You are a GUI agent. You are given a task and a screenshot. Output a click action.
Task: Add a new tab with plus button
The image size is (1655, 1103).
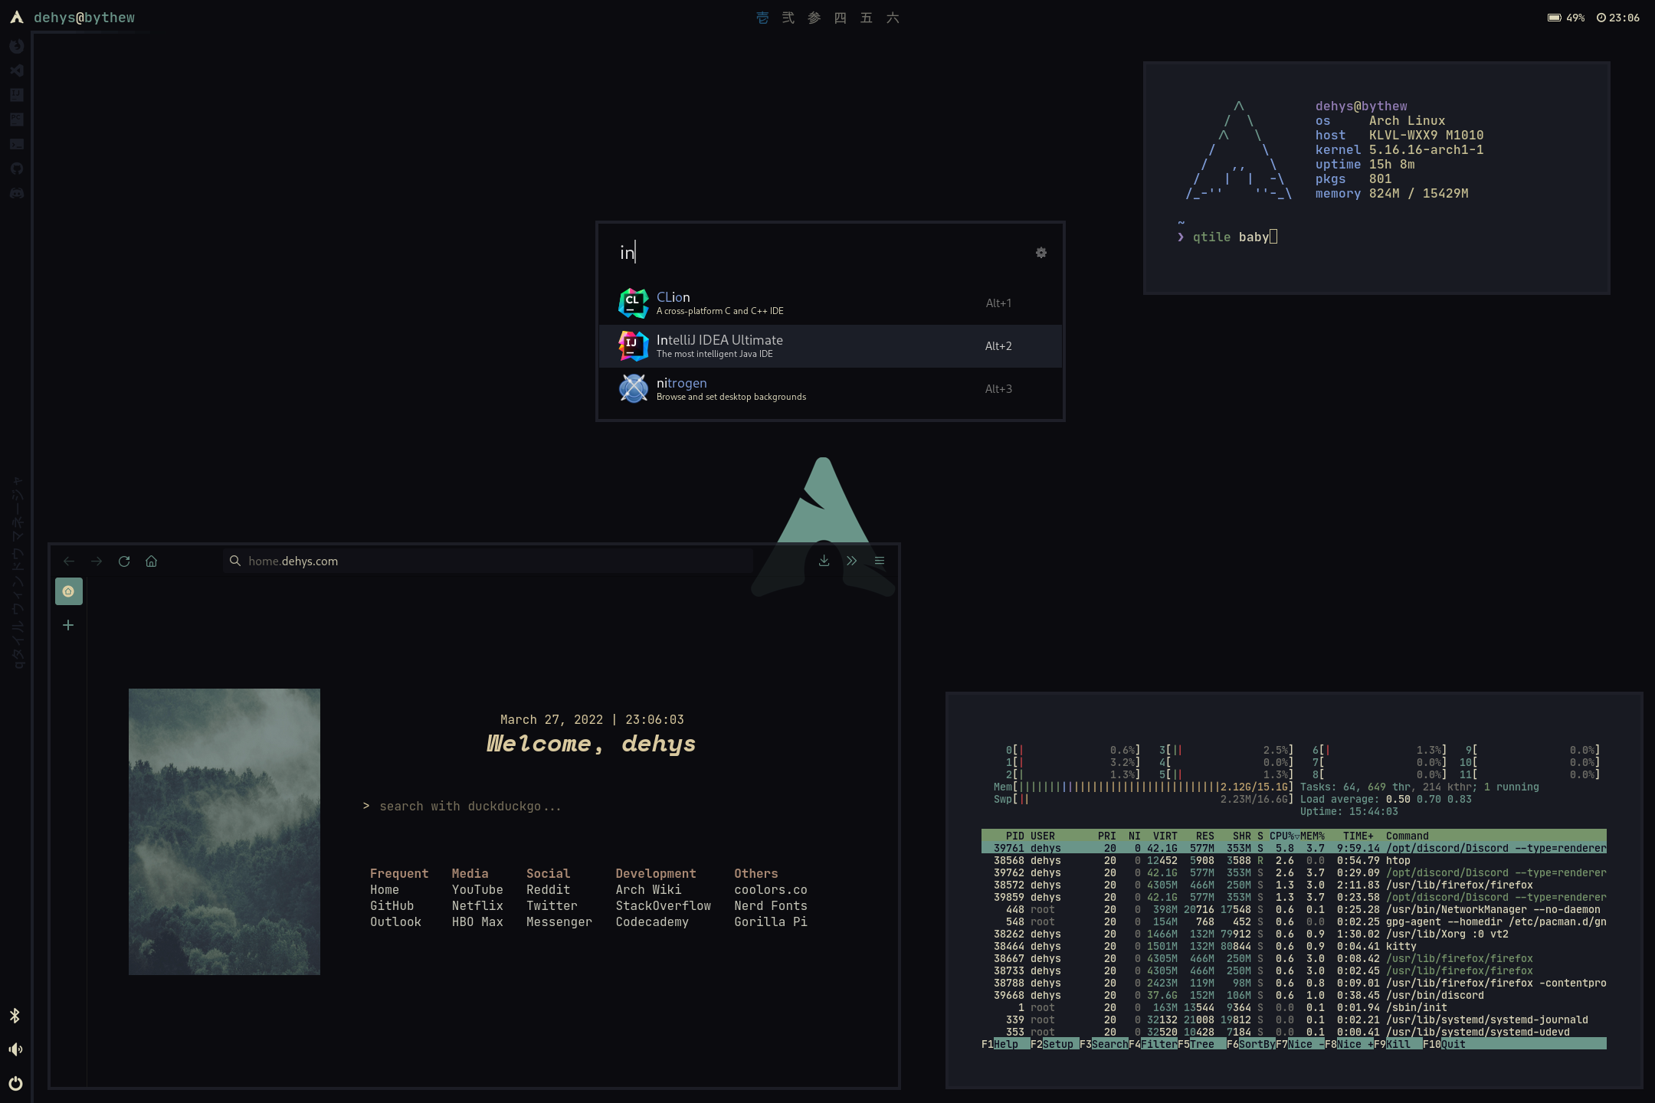[68, 625]
